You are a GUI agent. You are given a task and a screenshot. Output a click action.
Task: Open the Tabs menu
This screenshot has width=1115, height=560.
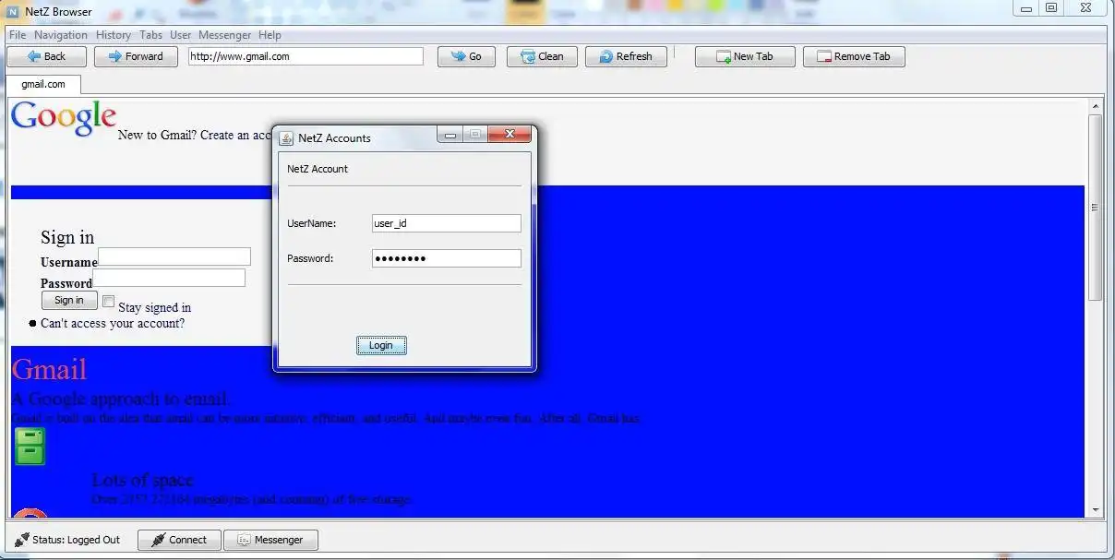pyautogui.click(x=151, y=35)
